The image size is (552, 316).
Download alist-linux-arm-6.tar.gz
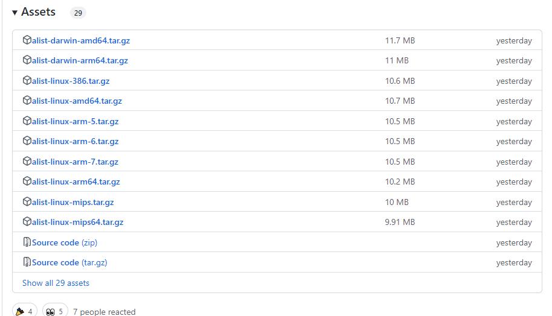pos(75,141)
